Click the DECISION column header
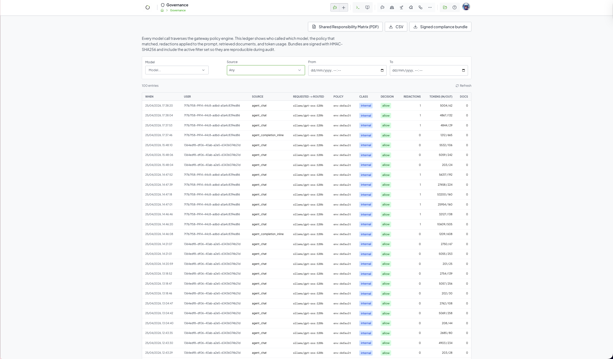Screen dimensions: 613x359 (387, 97)
